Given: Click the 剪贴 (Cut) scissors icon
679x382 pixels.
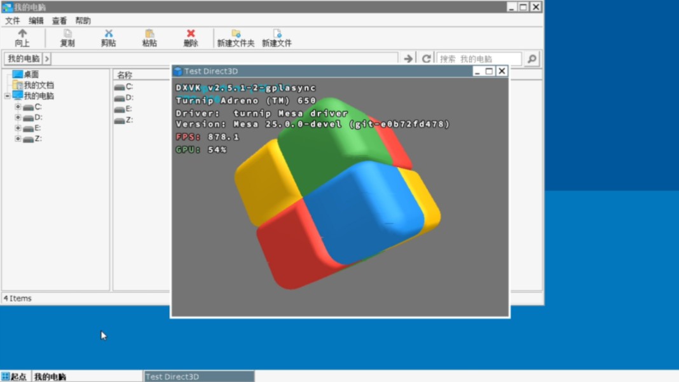Looking at the screenshot, I should (108, 36).
